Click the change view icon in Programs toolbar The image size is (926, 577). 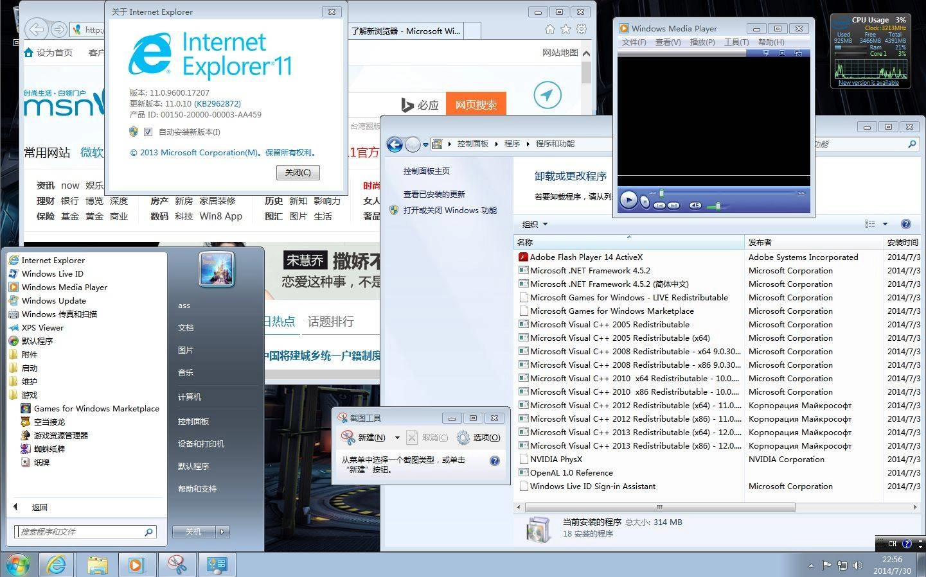[x=870, y=224]
